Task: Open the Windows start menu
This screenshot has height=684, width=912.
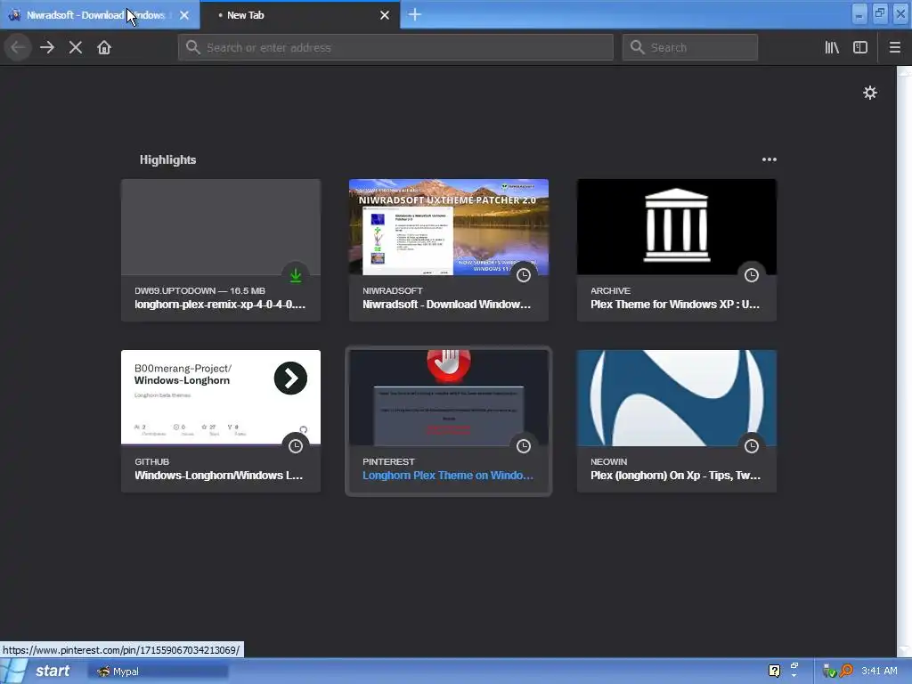Action: pos(39,671)
